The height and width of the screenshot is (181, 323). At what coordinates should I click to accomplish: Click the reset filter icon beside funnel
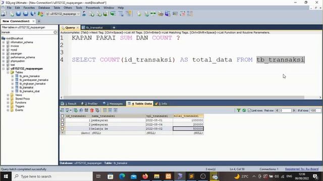click(x=244, y=111)
